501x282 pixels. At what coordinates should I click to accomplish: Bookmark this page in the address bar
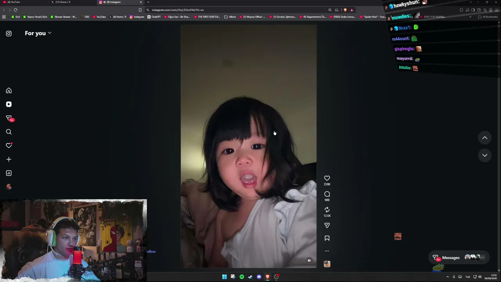click(140, 10)
